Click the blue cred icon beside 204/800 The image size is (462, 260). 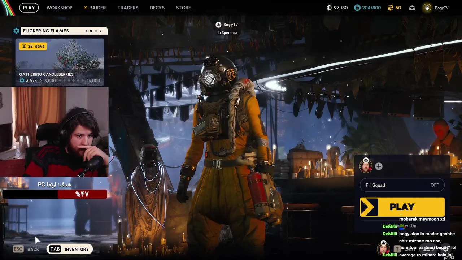point(357,8)
